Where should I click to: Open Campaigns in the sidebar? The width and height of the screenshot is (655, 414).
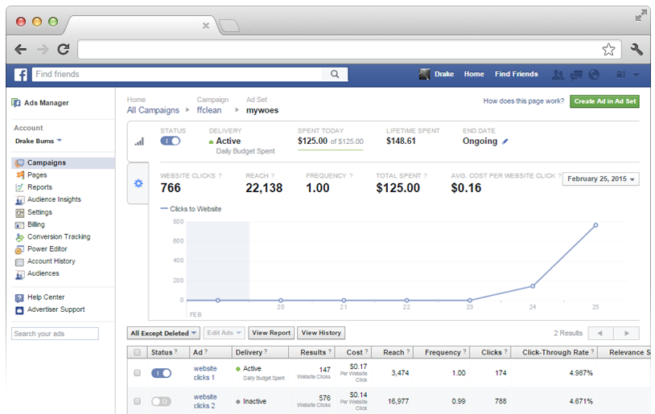coord(63,162)
